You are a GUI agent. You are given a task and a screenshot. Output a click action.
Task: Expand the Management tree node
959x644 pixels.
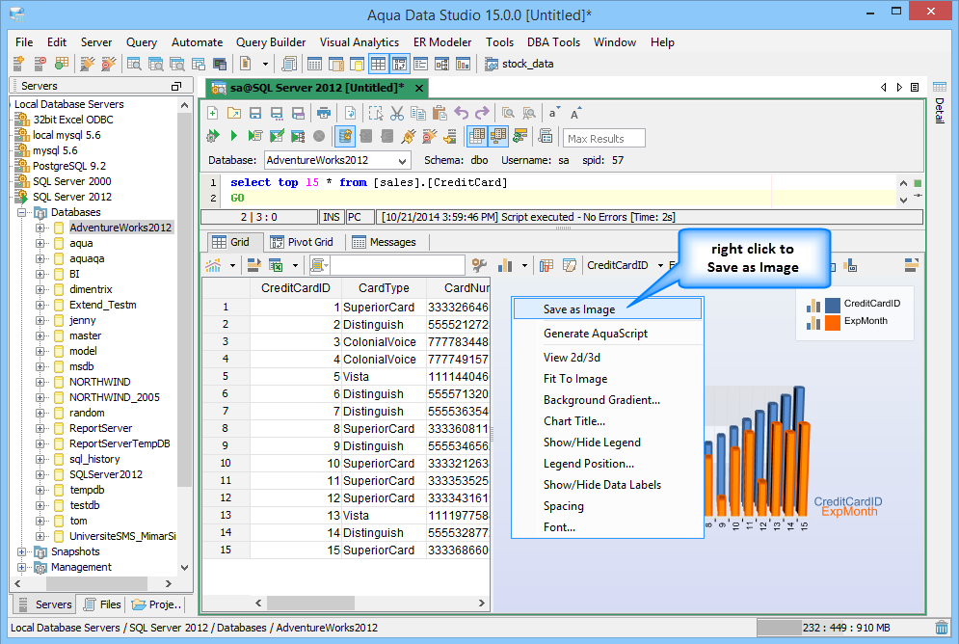pyautogui.click(x=22, y=568)
